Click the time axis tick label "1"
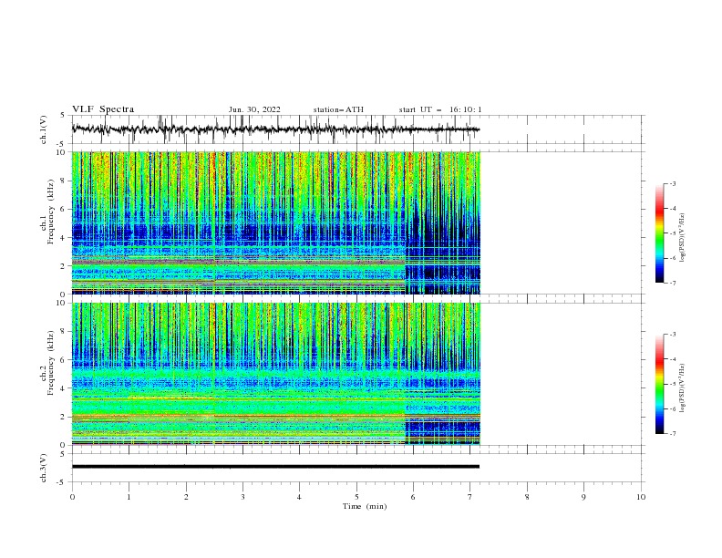This screenshot has width=722, height=558. [x=129, y=497]
